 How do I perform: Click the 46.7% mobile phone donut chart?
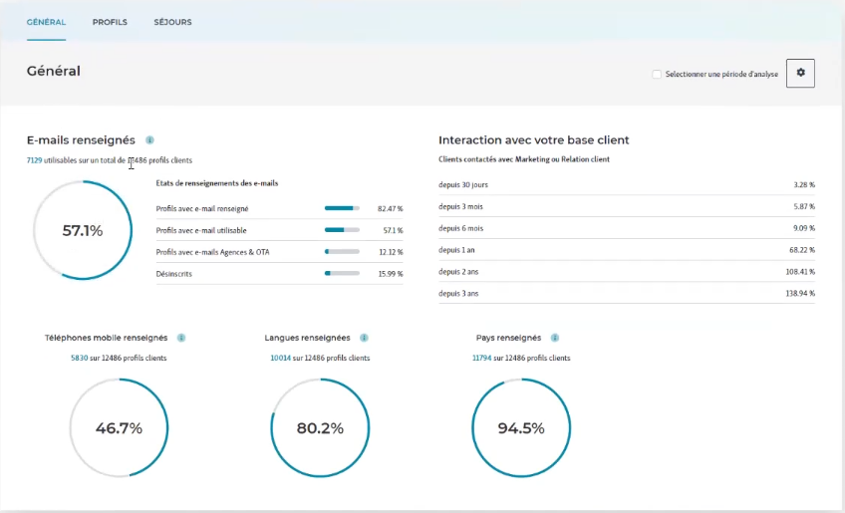119,428
